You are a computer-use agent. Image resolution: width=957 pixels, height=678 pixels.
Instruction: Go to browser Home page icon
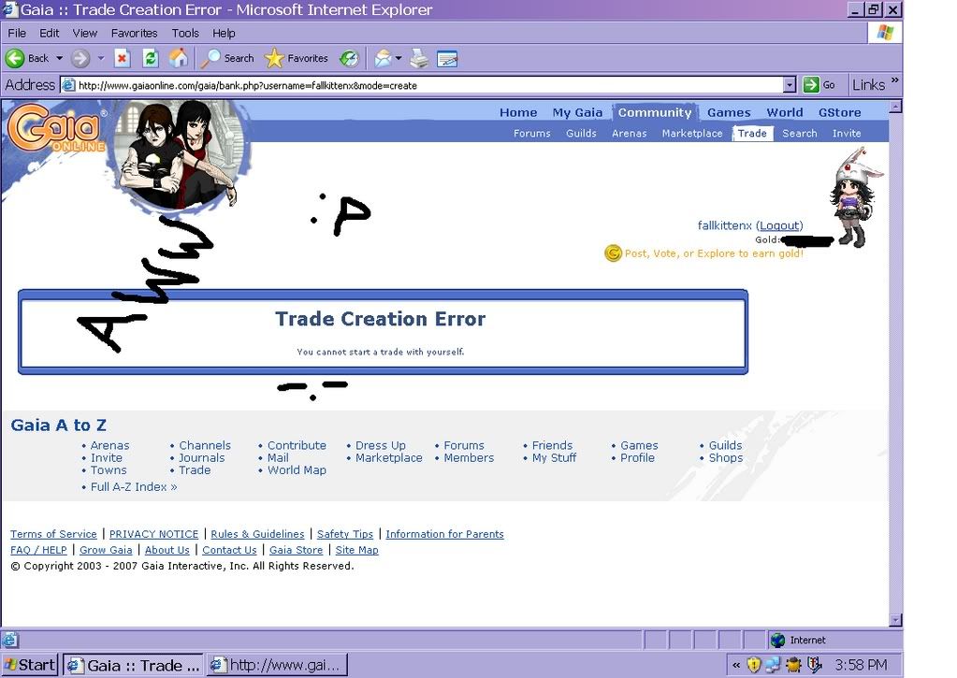pos(179,59)
